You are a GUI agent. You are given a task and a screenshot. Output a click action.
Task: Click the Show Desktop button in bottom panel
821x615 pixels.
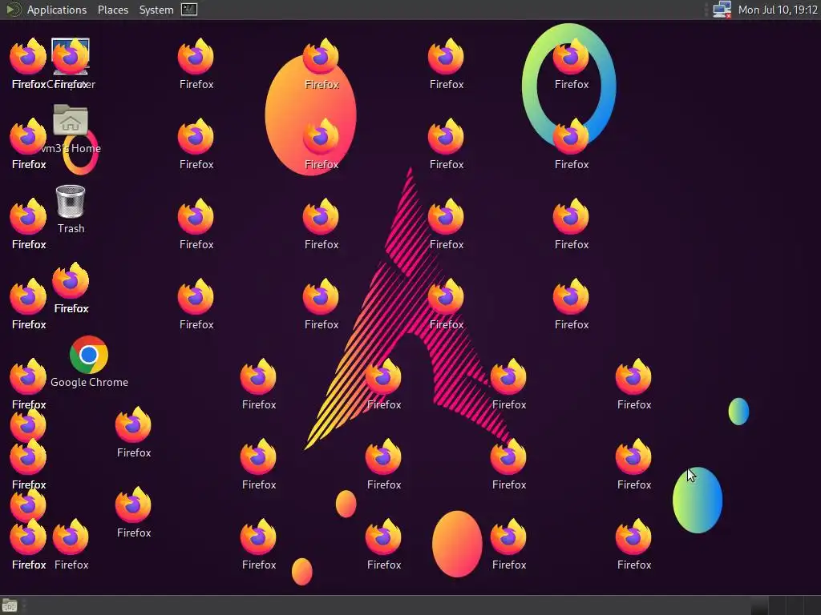pyautogui.click(x=10, y=605)
